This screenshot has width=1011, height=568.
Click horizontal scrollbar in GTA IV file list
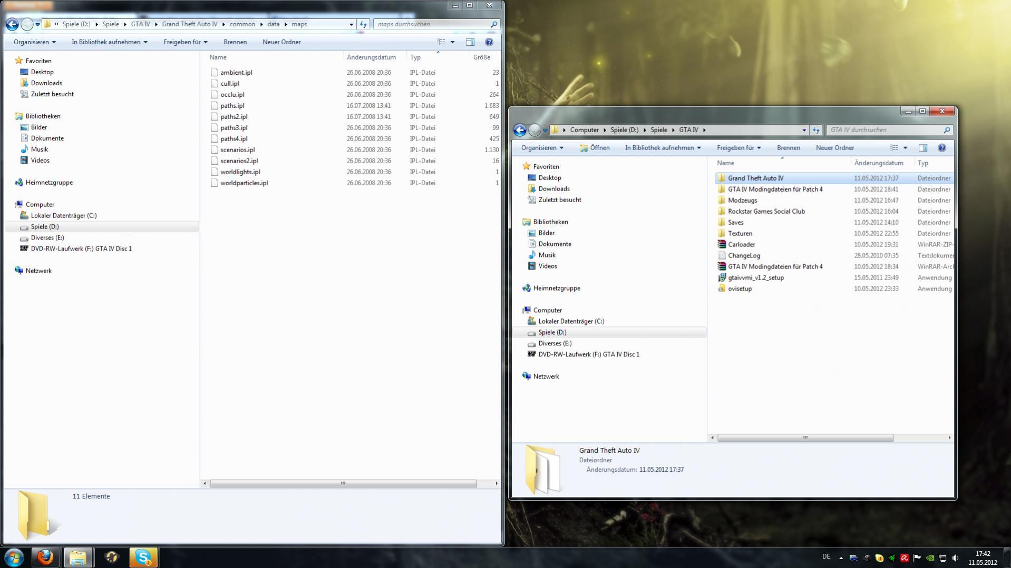point(805,438)
